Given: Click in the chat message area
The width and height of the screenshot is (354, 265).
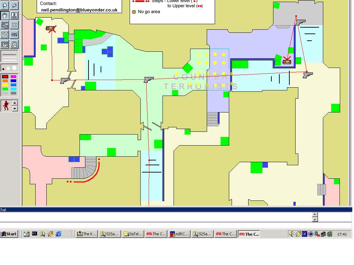Looking at the screenshot, I should click(156, 217).
